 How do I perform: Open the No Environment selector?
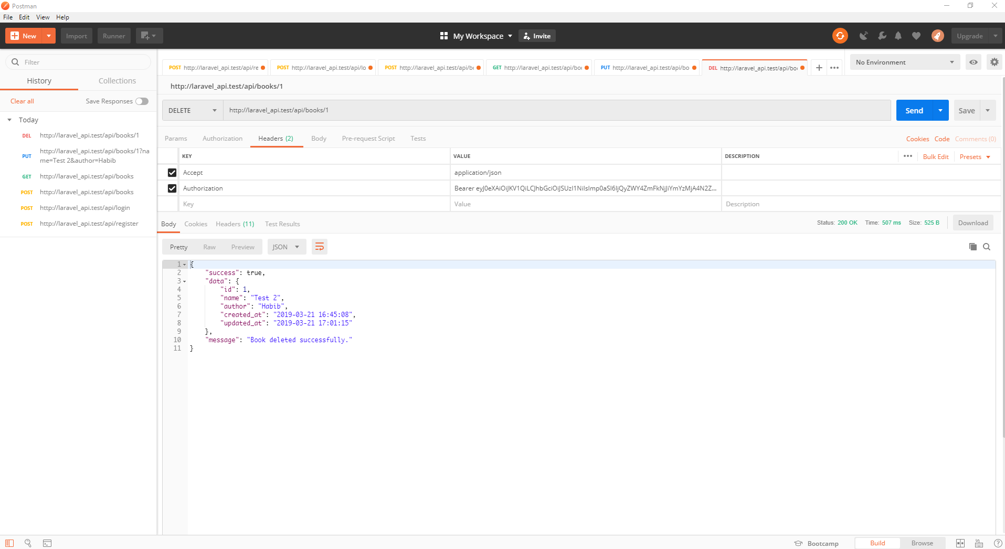pos(905,62)
